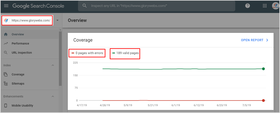Click the 5/9/19 axis date
Viewport: 280px width, 113px height.
point(128,105)
